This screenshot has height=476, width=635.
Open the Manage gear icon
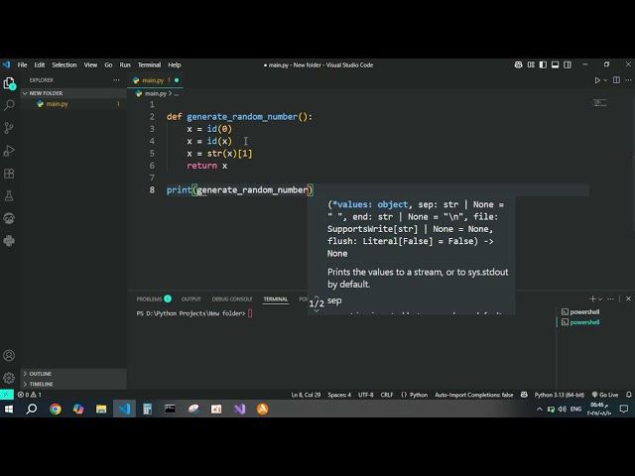[x=9, y=378]
